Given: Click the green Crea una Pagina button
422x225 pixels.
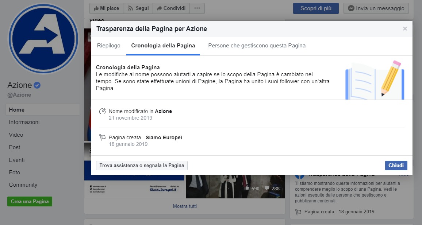Looking at the screenshot, I should pos(30,201).
